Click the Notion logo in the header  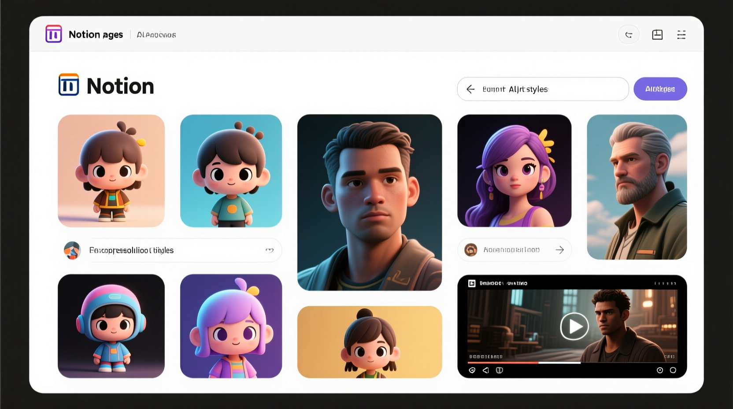click(x=53, y=33)
